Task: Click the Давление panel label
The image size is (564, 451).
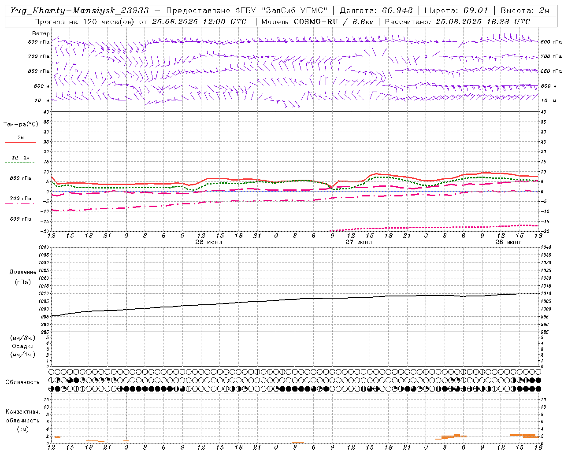Action: [x=23, y=272]
